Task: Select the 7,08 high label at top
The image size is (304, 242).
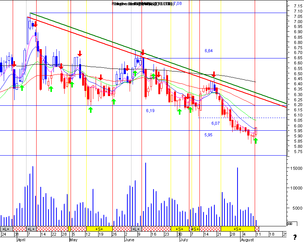Action: tap(178, 3)
